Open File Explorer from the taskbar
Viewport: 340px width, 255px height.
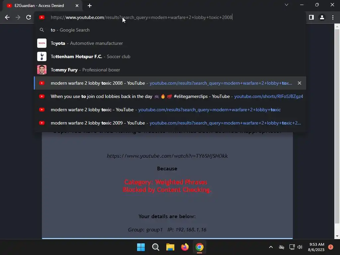(x=170, y=247)
